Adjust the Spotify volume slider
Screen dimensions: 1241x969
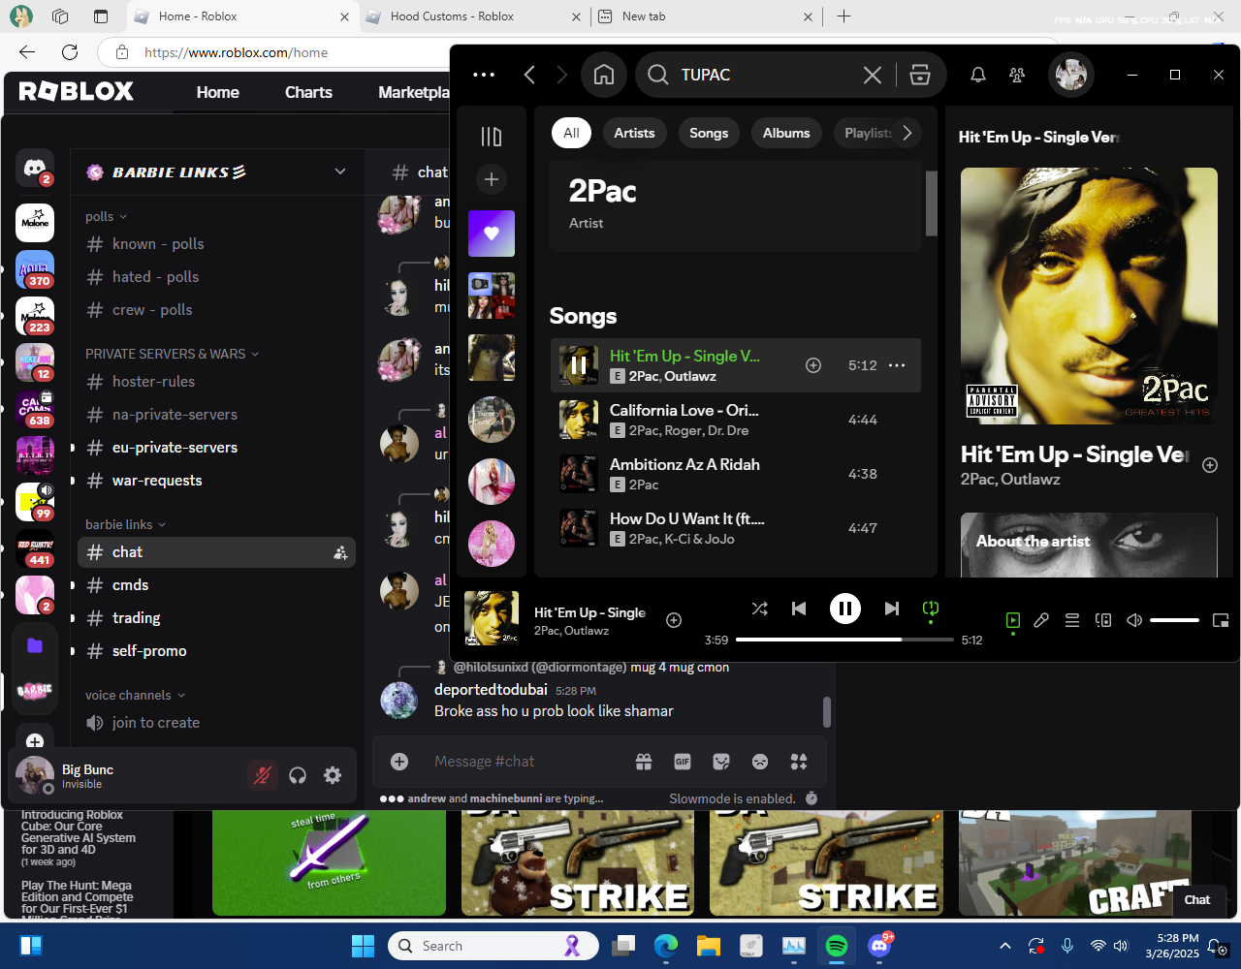1174,620
